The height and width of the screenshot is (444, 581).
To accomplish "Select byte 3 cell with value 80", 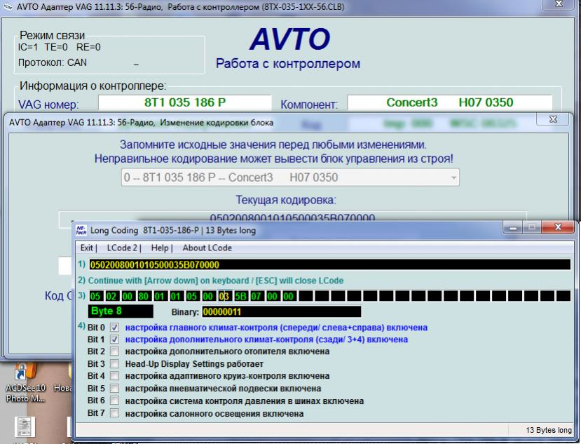I will coord(144,296).
